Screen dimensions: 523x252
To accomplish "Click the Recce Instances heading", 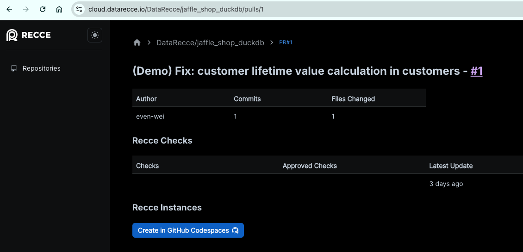I will tap(167, 207).
